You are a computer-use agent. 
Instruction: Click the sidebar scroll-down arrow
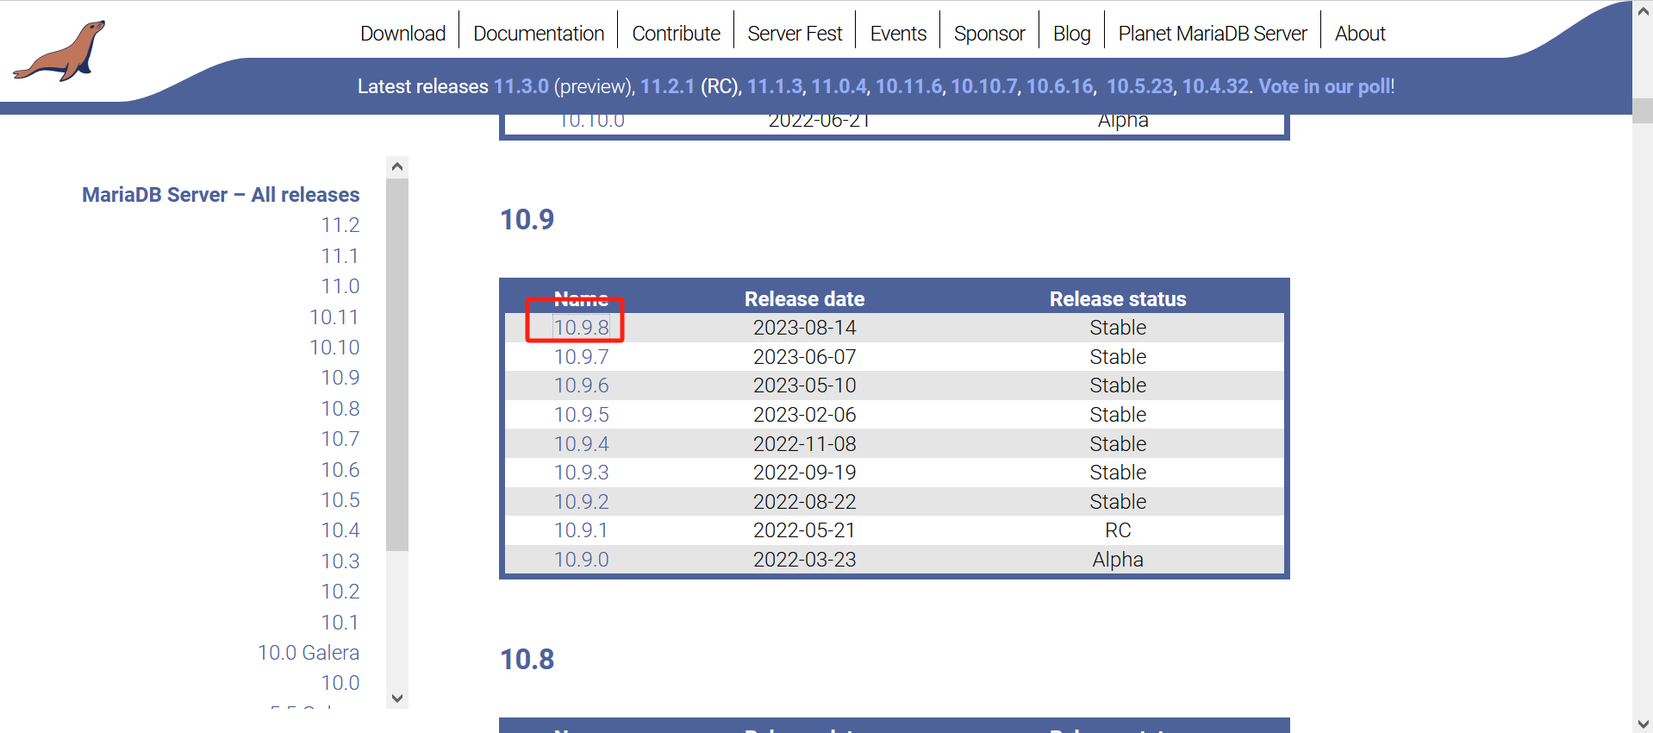click(x=397, y=699)
